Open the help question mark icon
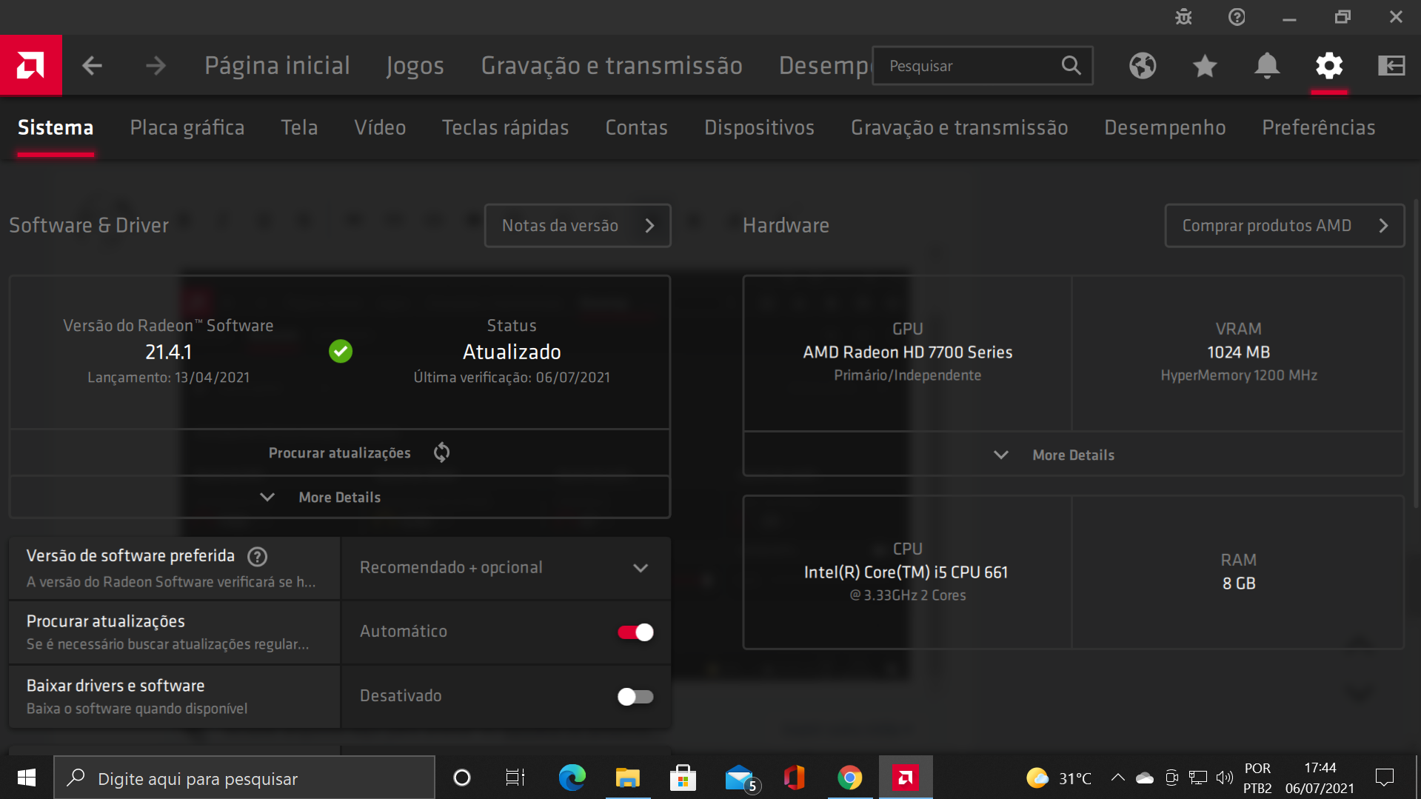The height and width of the screenshot is (799, 1421). [1237, 16]
